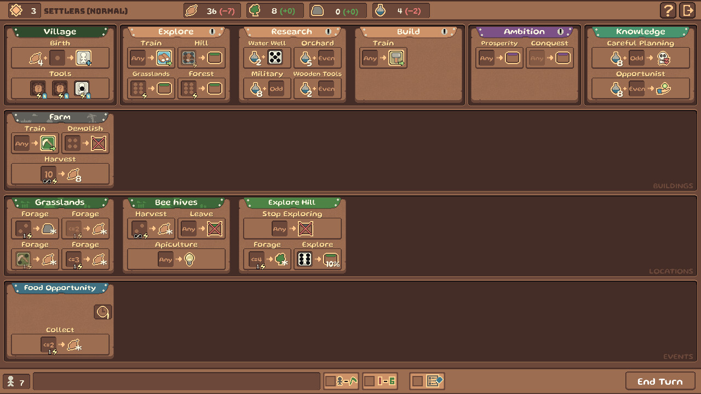Click the Explore card header
Image resolution: width=701 pixels, height=394 pixels.
[x=175, y=31]
